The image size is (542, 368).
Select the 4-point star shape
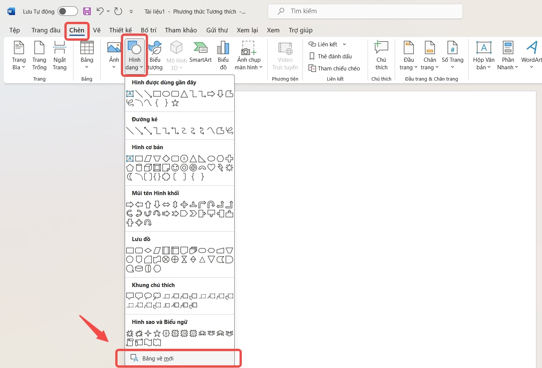[x=148, y=333]
